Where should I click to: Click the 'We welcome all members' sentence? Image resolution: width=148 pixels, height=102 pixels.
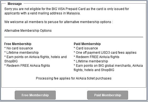[58, 22]
